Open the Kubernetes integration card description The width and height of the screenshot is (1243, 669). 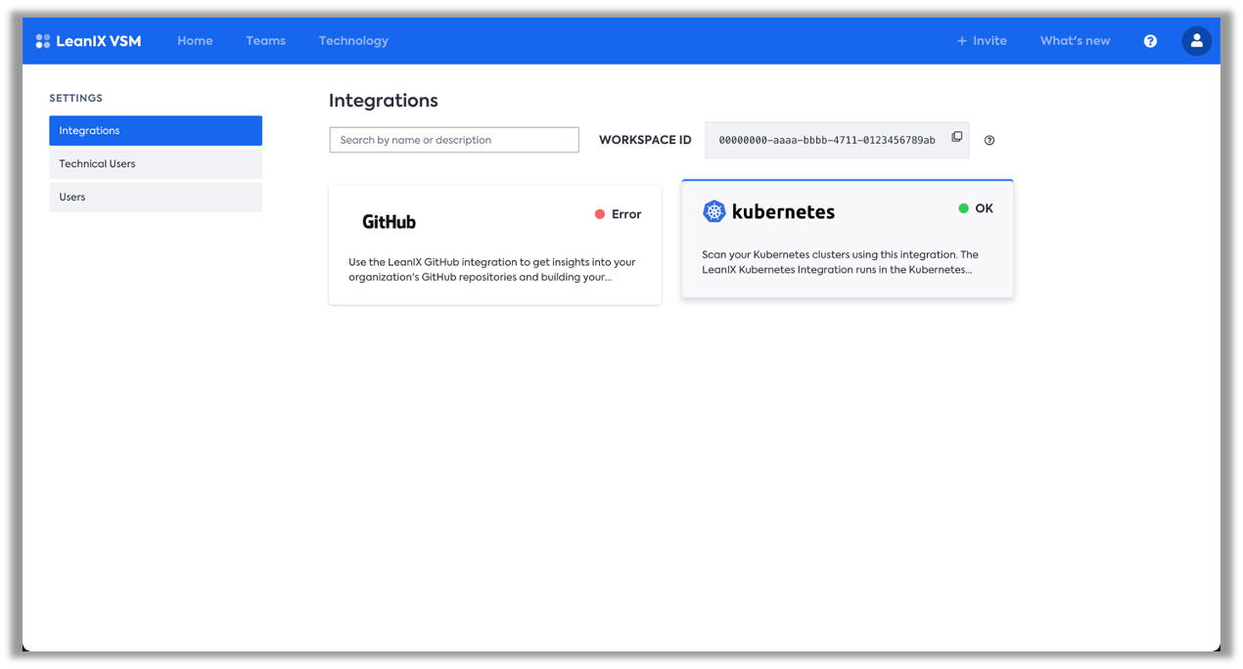pyautogui.click(x=840, y=262)
